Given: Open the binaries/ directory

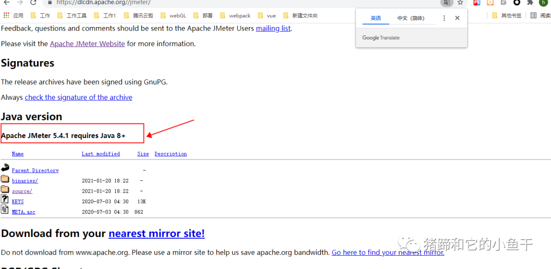Looking at the screenshot, I should click(25, 181).
